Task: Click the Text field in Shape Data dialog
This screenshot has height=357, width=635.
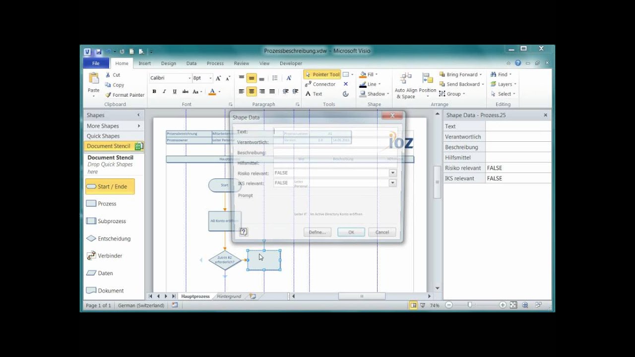Action: (335, 132)
